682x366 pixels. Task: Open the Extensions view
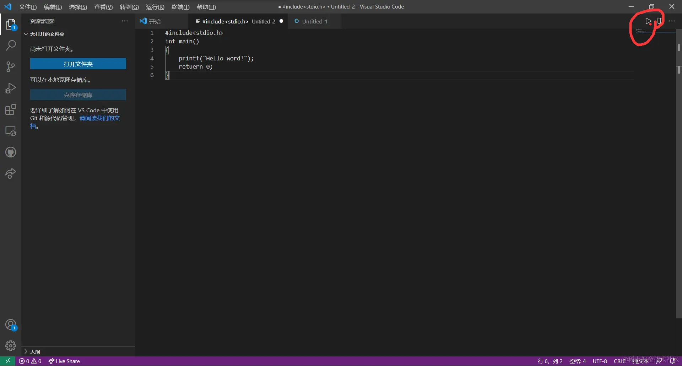[11, 109]
